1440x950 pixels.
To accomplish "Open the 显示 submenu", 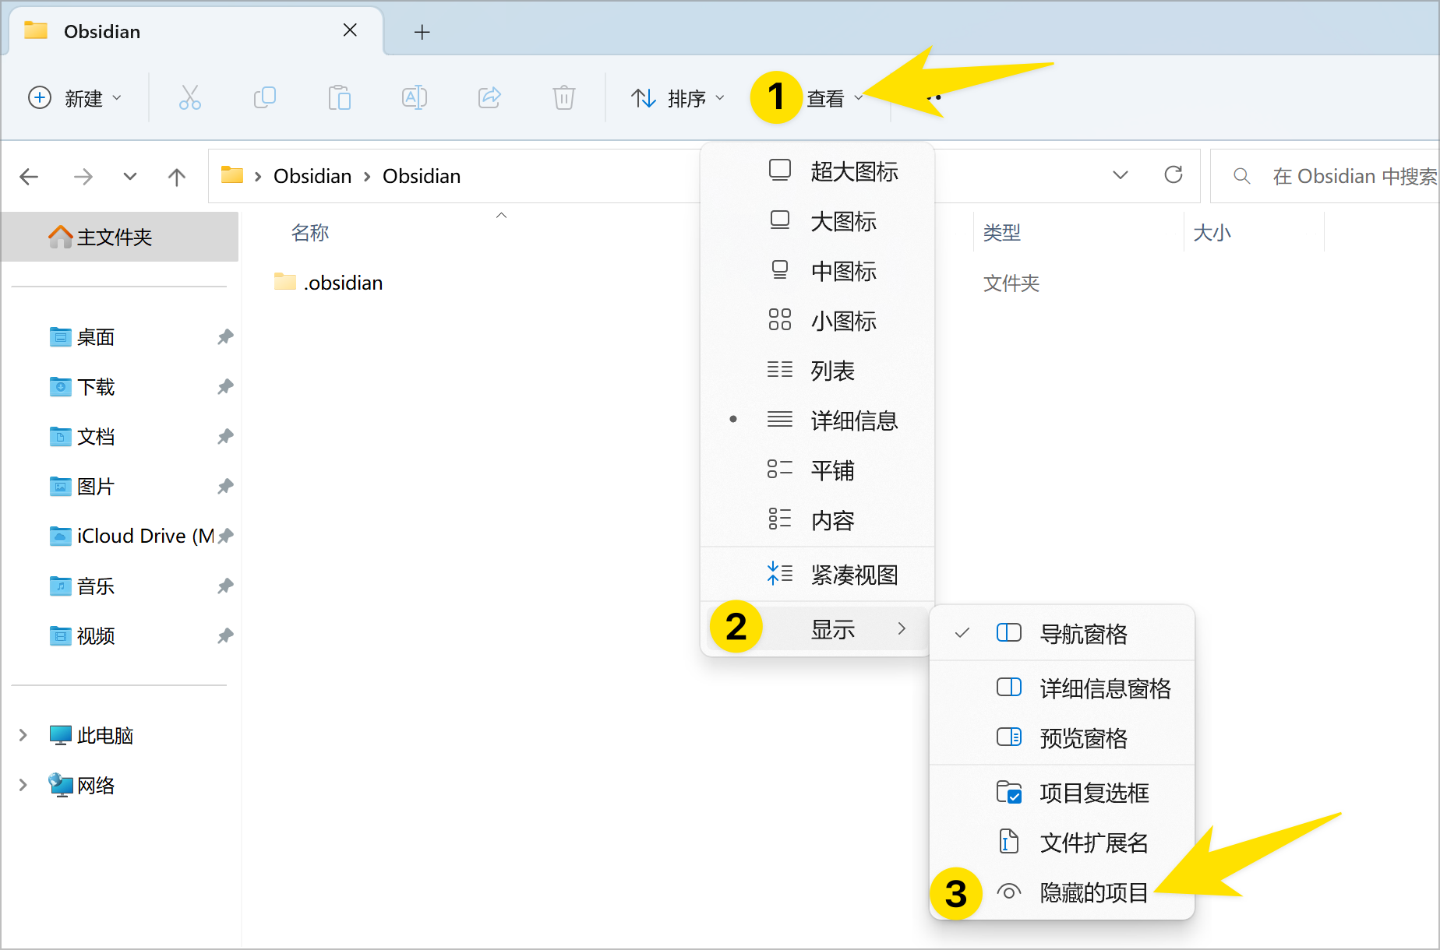I will pos(817,628).
